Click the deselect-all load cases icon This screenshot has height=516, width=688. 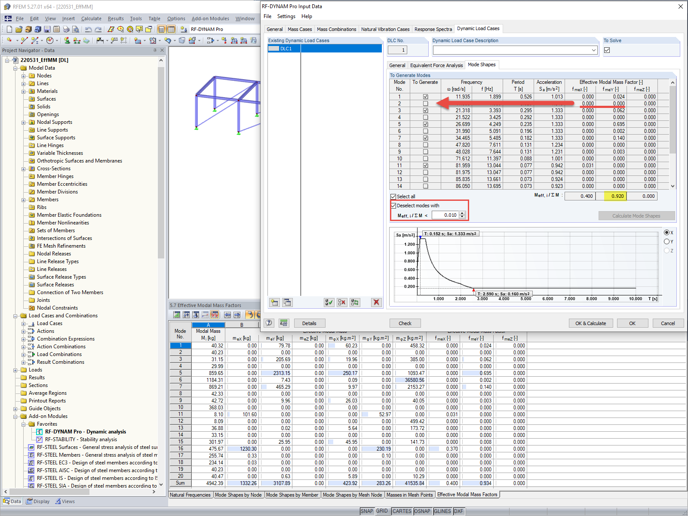[342, 302]
